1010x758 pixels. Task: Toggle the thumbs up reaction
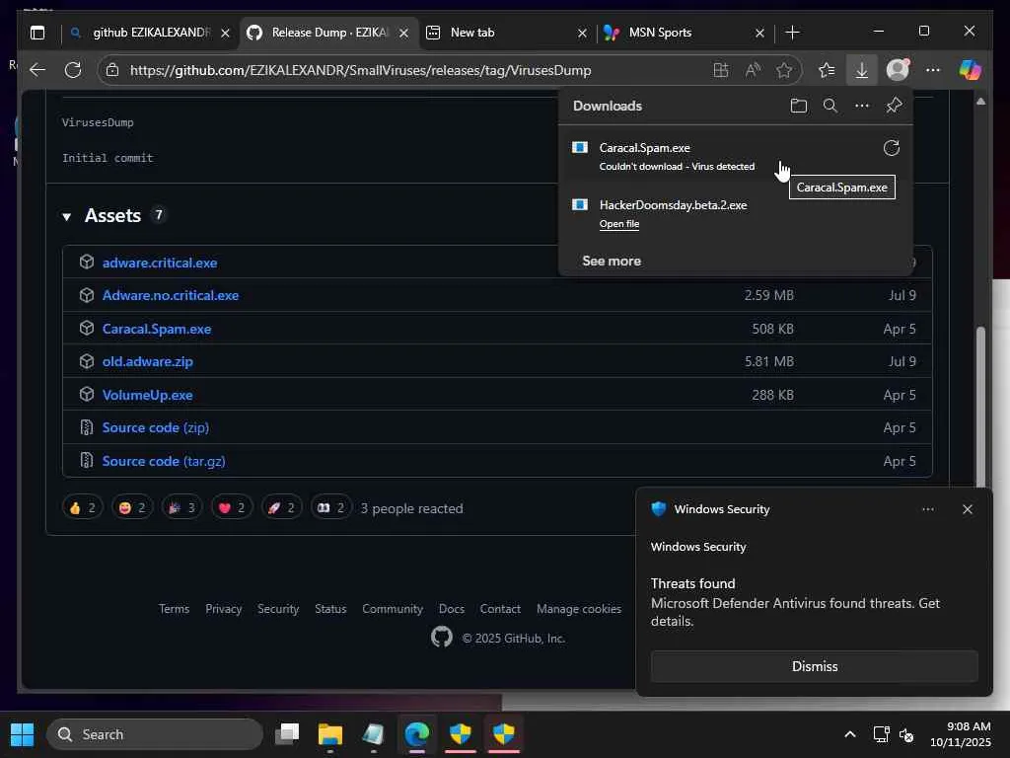82,508
